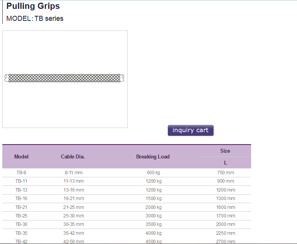Image resolution: width=297 pixels, height=244 pixels.
Task: Click the L sub-header cell
Action: 225,163
